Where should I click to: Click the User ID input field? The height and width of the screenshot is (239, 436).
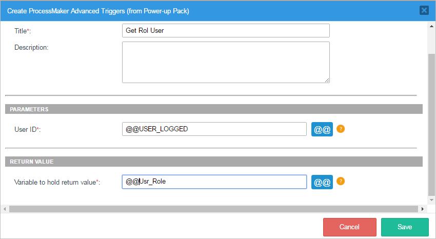coord(214,129)
